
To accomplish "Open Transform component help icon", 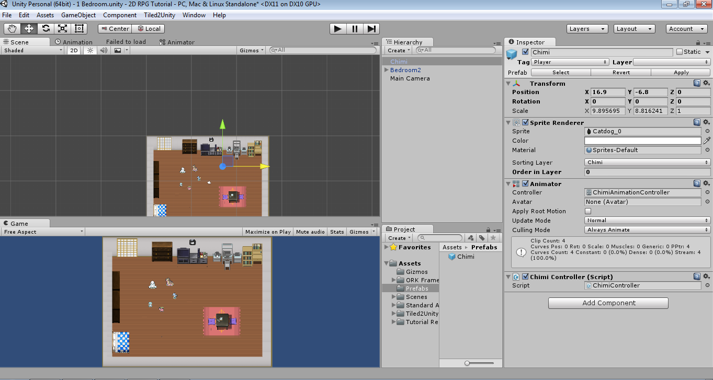I will click(697, 83).
